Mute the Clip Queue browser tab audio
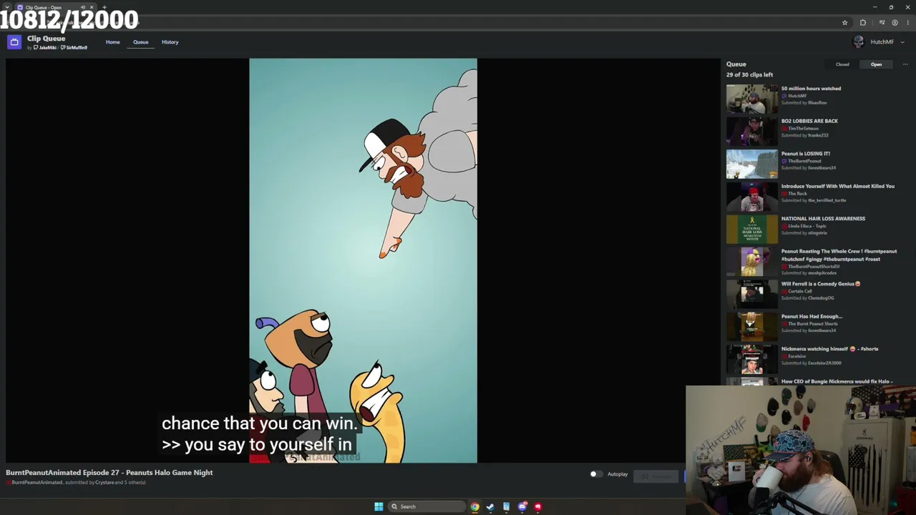The width and height of the screenshot is (916, 515). [83, 7]
